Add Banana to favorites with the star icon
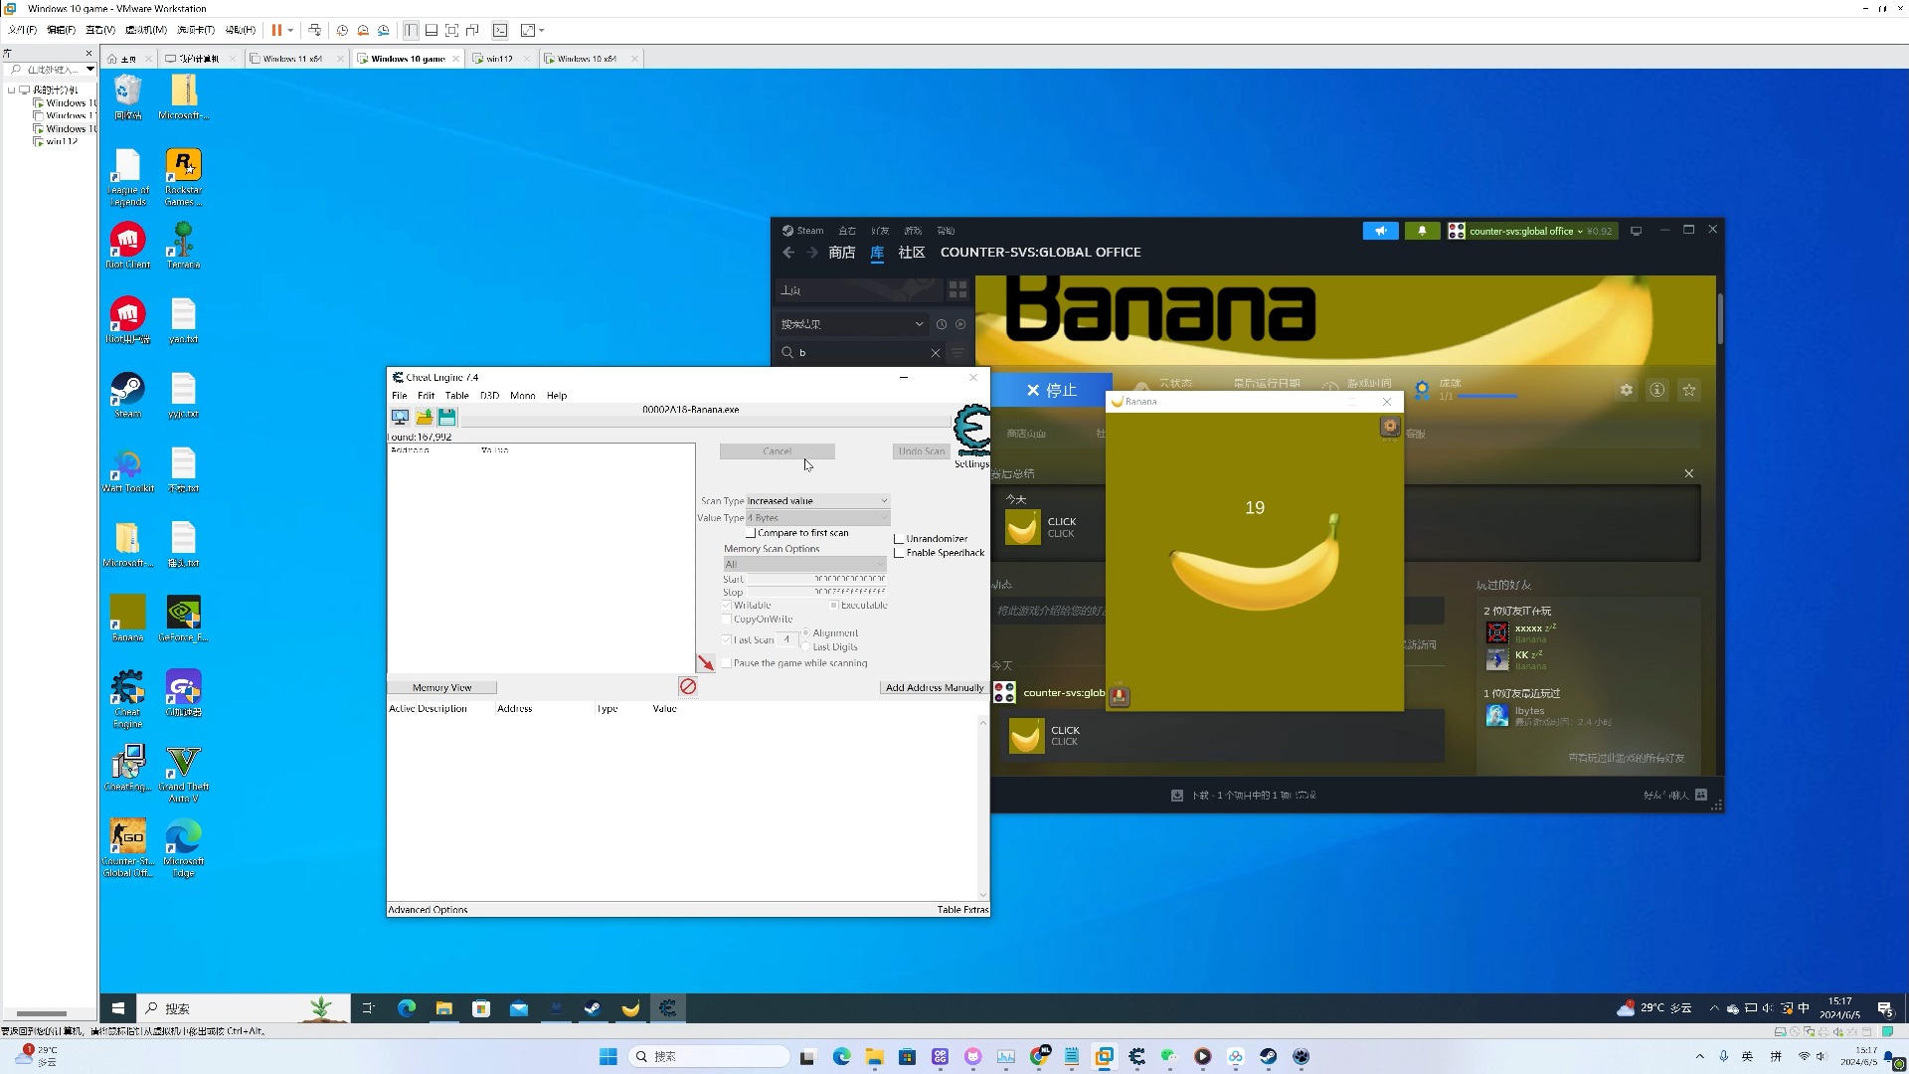Screen dimensions: 1909x1074 pyautogui.click(x=1689, y=390)
